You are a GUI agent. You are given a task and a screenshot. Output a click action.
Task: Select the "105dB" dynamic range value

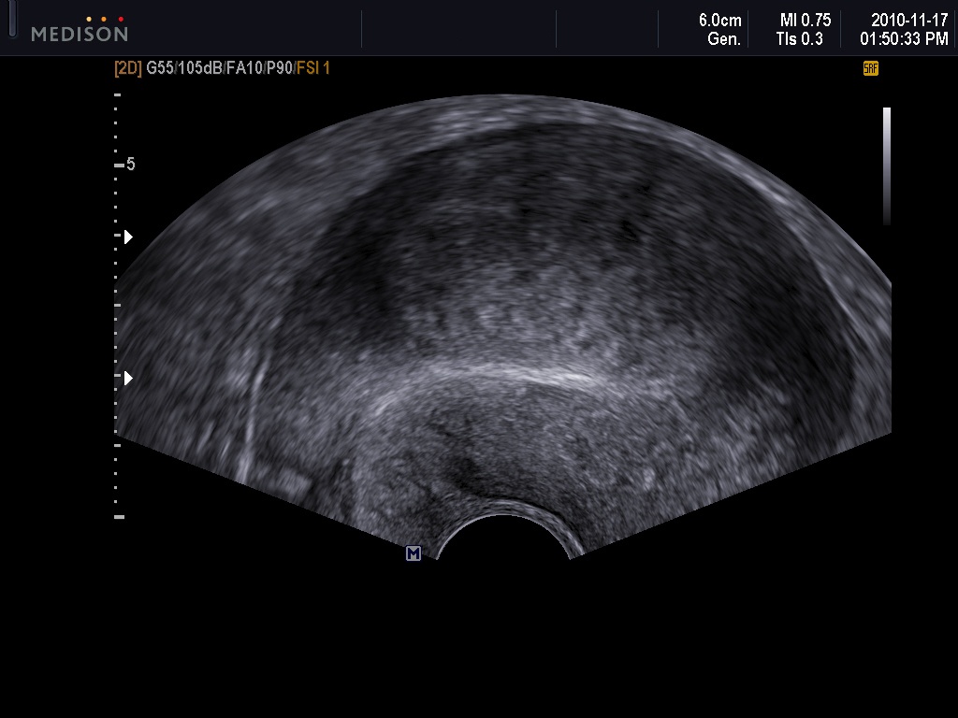200,67
